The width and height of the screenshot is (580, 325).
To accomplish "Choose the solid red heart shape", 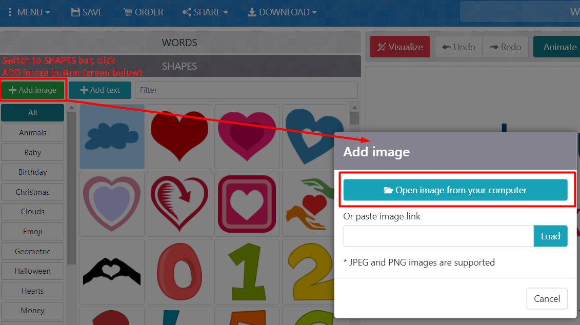I will [179, 136].
